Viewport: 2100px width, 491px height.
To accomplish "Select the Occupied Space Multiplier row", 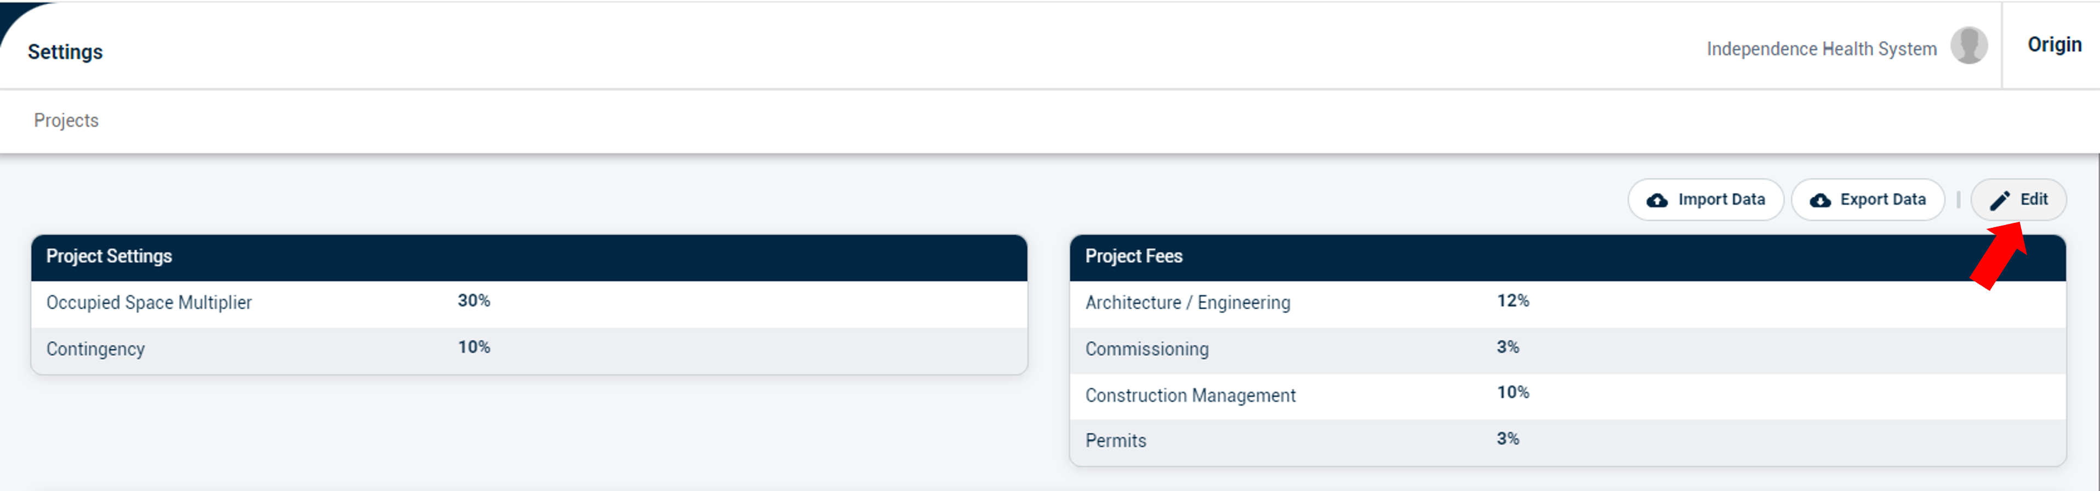I will click(x=529, y=304).
